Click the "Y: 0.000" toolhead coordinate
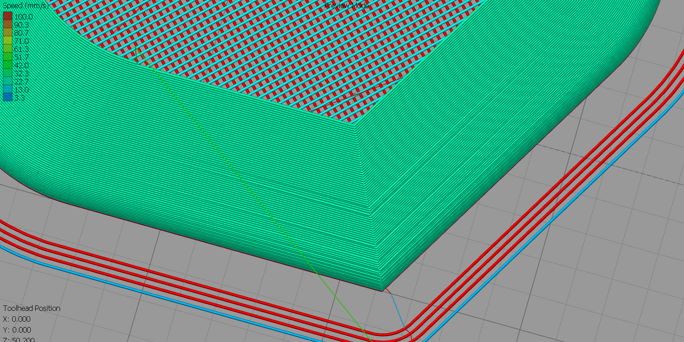This screenshot has height=342, width=684. click(x=17, y=330)
